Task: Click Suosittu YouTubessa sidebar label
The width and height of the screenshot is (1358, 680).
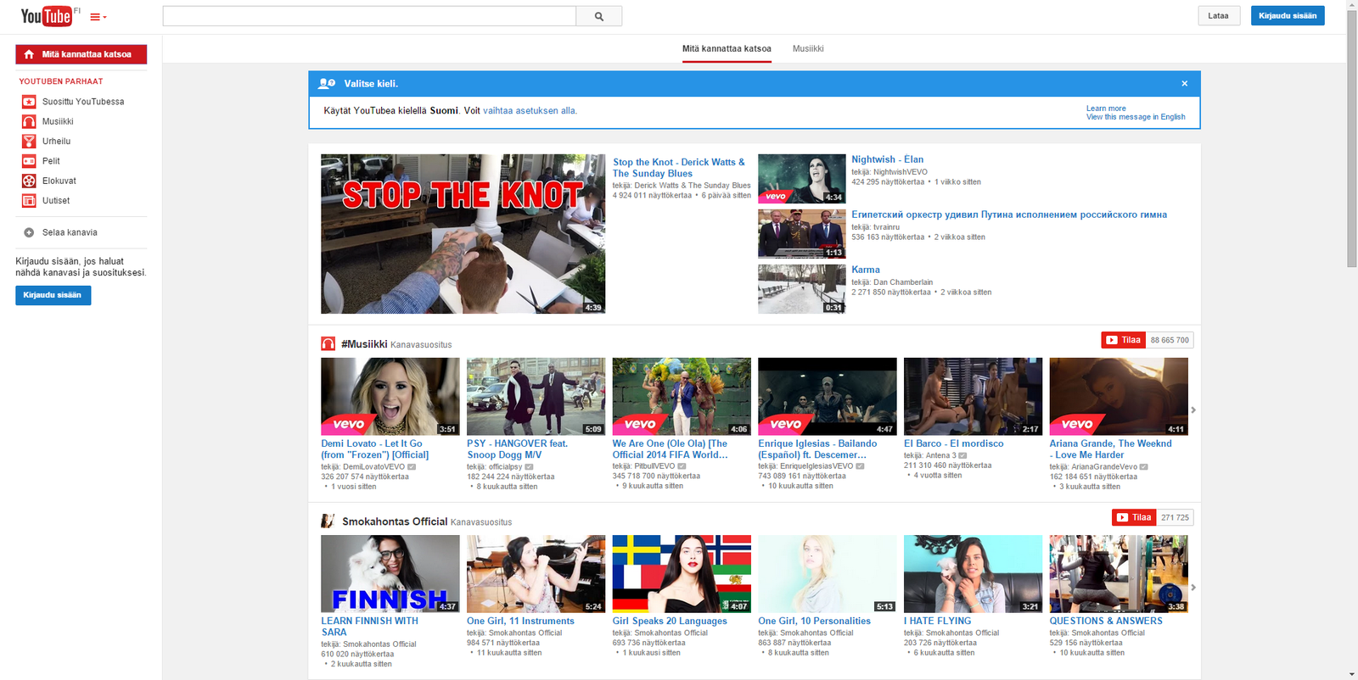Action: click(x=83, y=102)
